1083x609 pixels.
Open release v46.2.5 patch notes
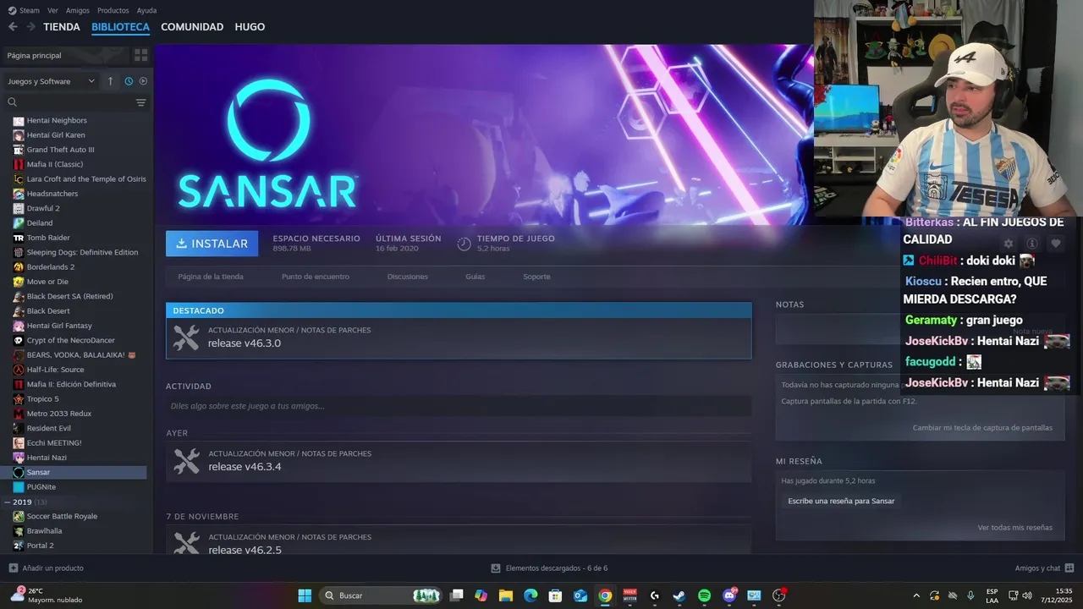[x=459, y=541]
